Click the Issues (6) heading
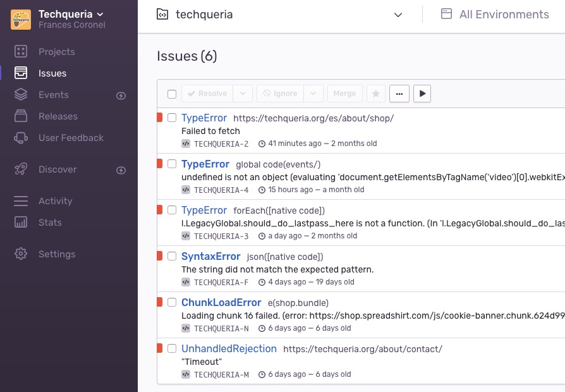The image size is (565, 392). (186, 56)
